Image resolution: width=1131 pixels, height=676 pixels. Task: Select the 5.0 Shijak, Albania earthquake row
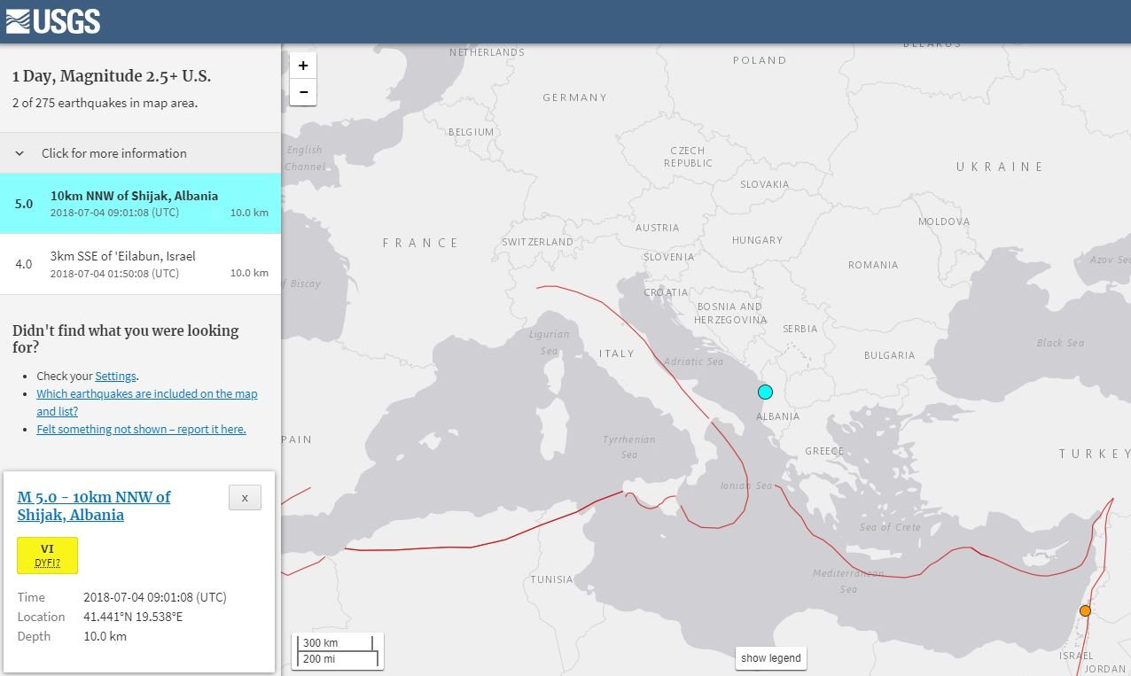[140, 203]
